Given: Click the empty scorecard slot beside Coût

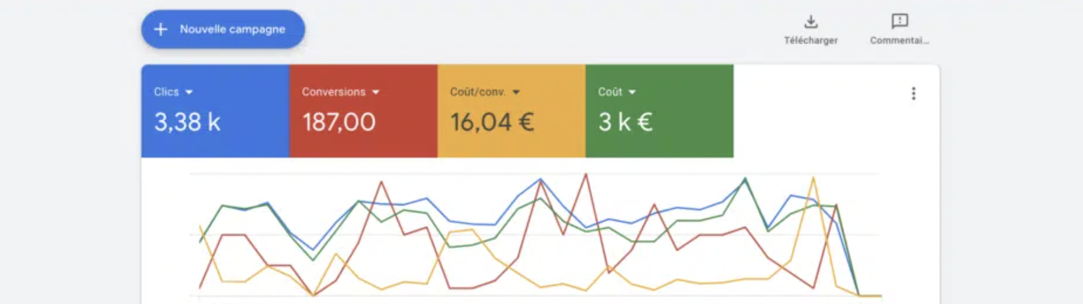Looking at the screenshot, I should click(x=818, y=111).
